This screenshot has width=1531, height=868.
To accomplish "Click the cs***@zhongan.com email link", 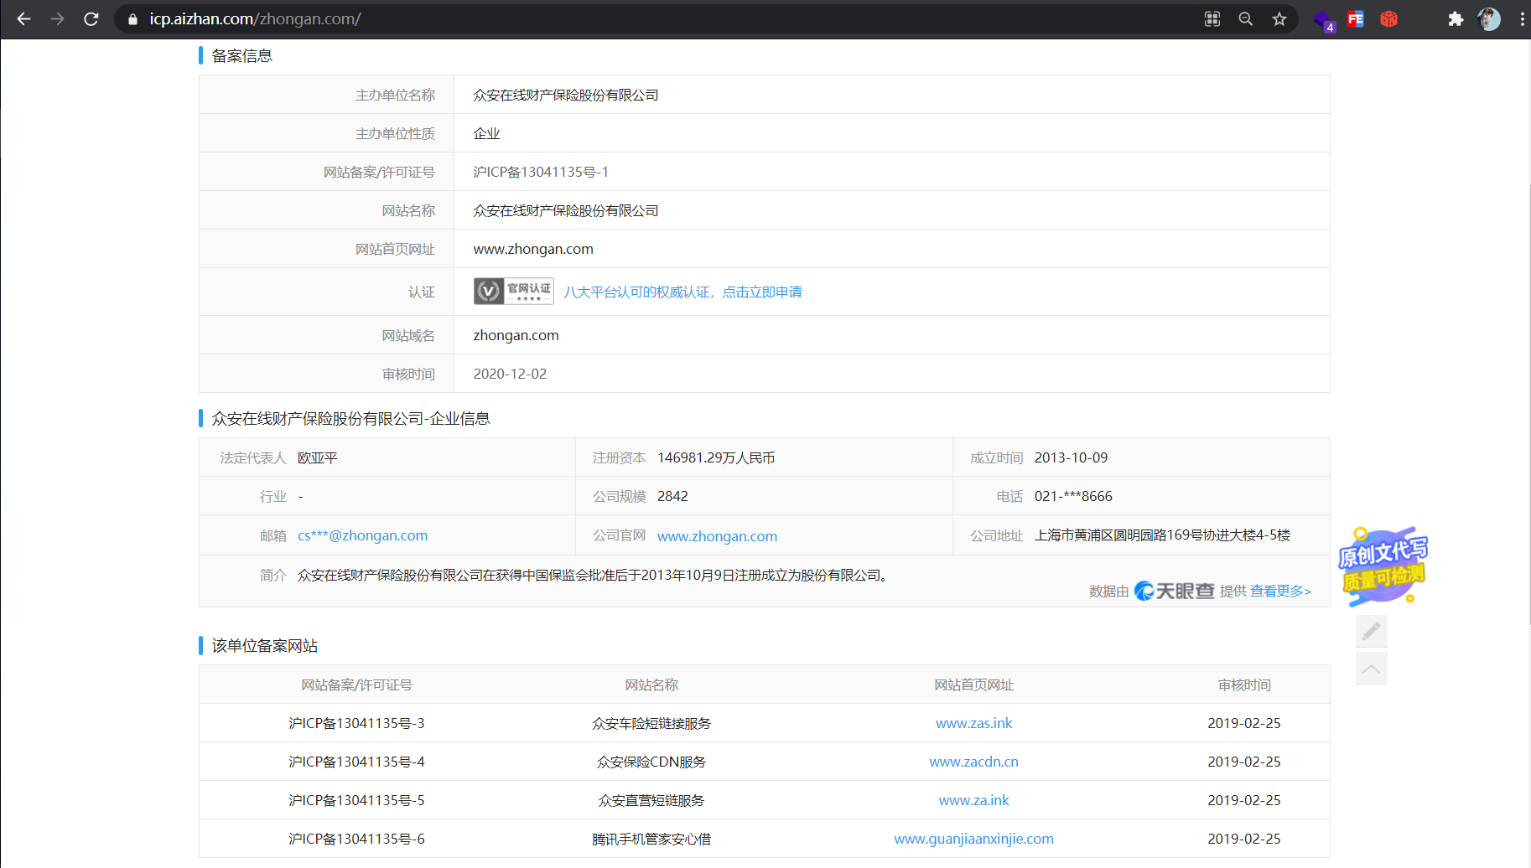I will 362,535.
